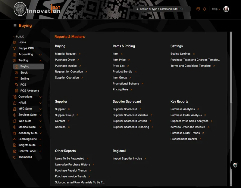Click the Selling sidebar icon
This screenshot has width=241, height=188.
point(17,79)
